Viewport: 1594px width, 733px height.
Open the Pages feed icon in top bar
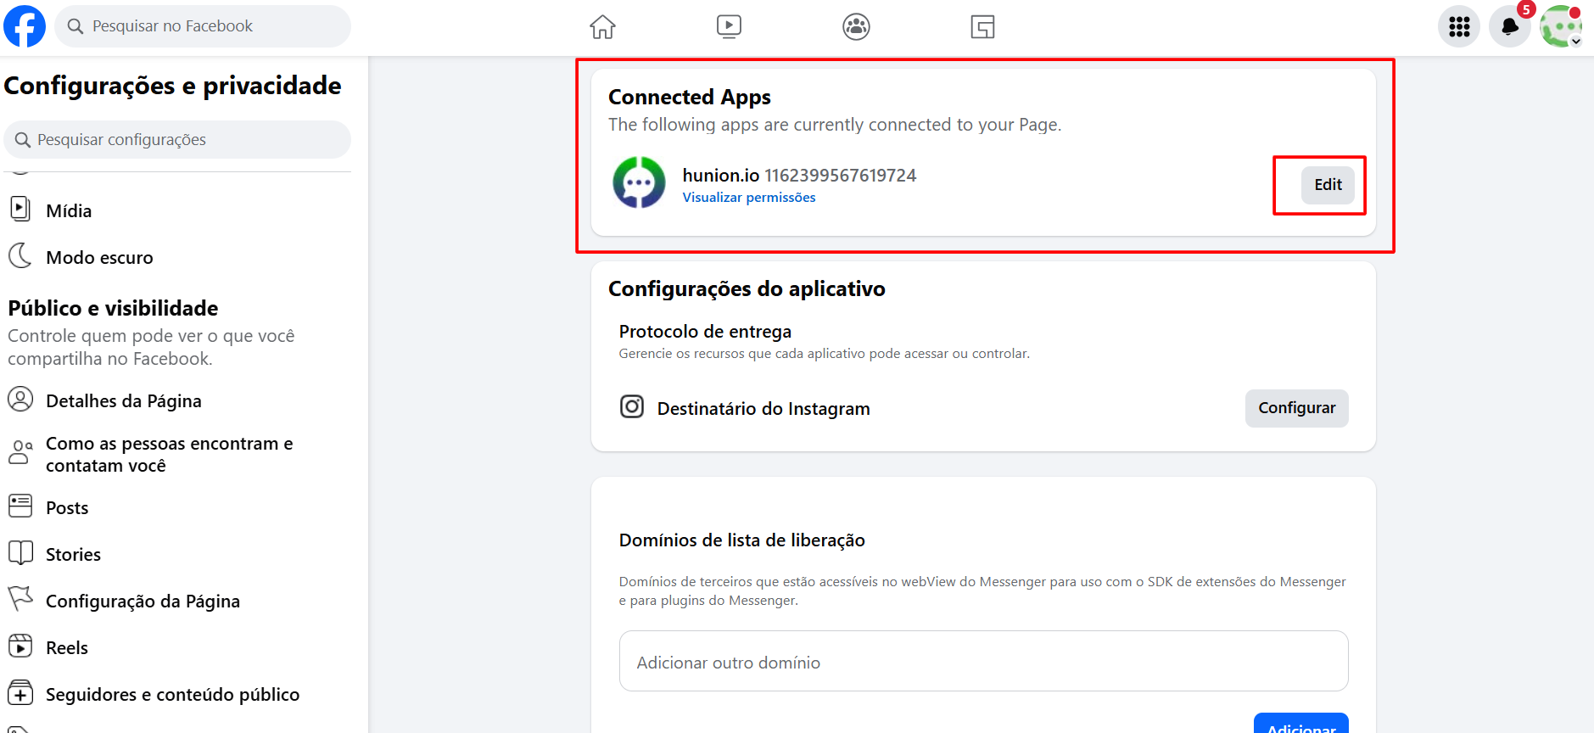click(x=982, y=27)
